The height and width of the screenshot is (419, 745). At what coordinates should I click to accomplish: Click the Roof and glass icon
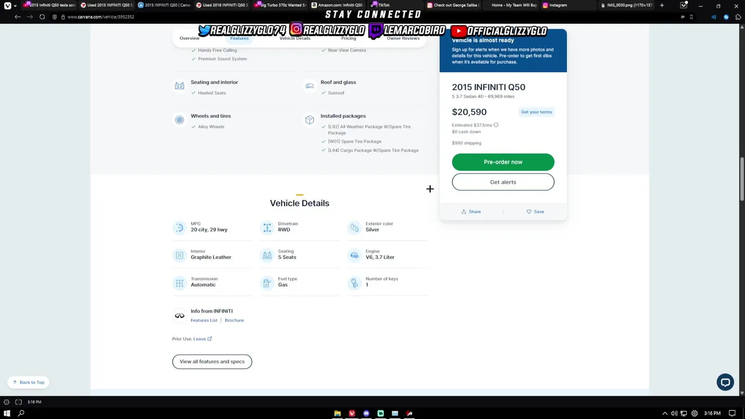pos(310,86)
